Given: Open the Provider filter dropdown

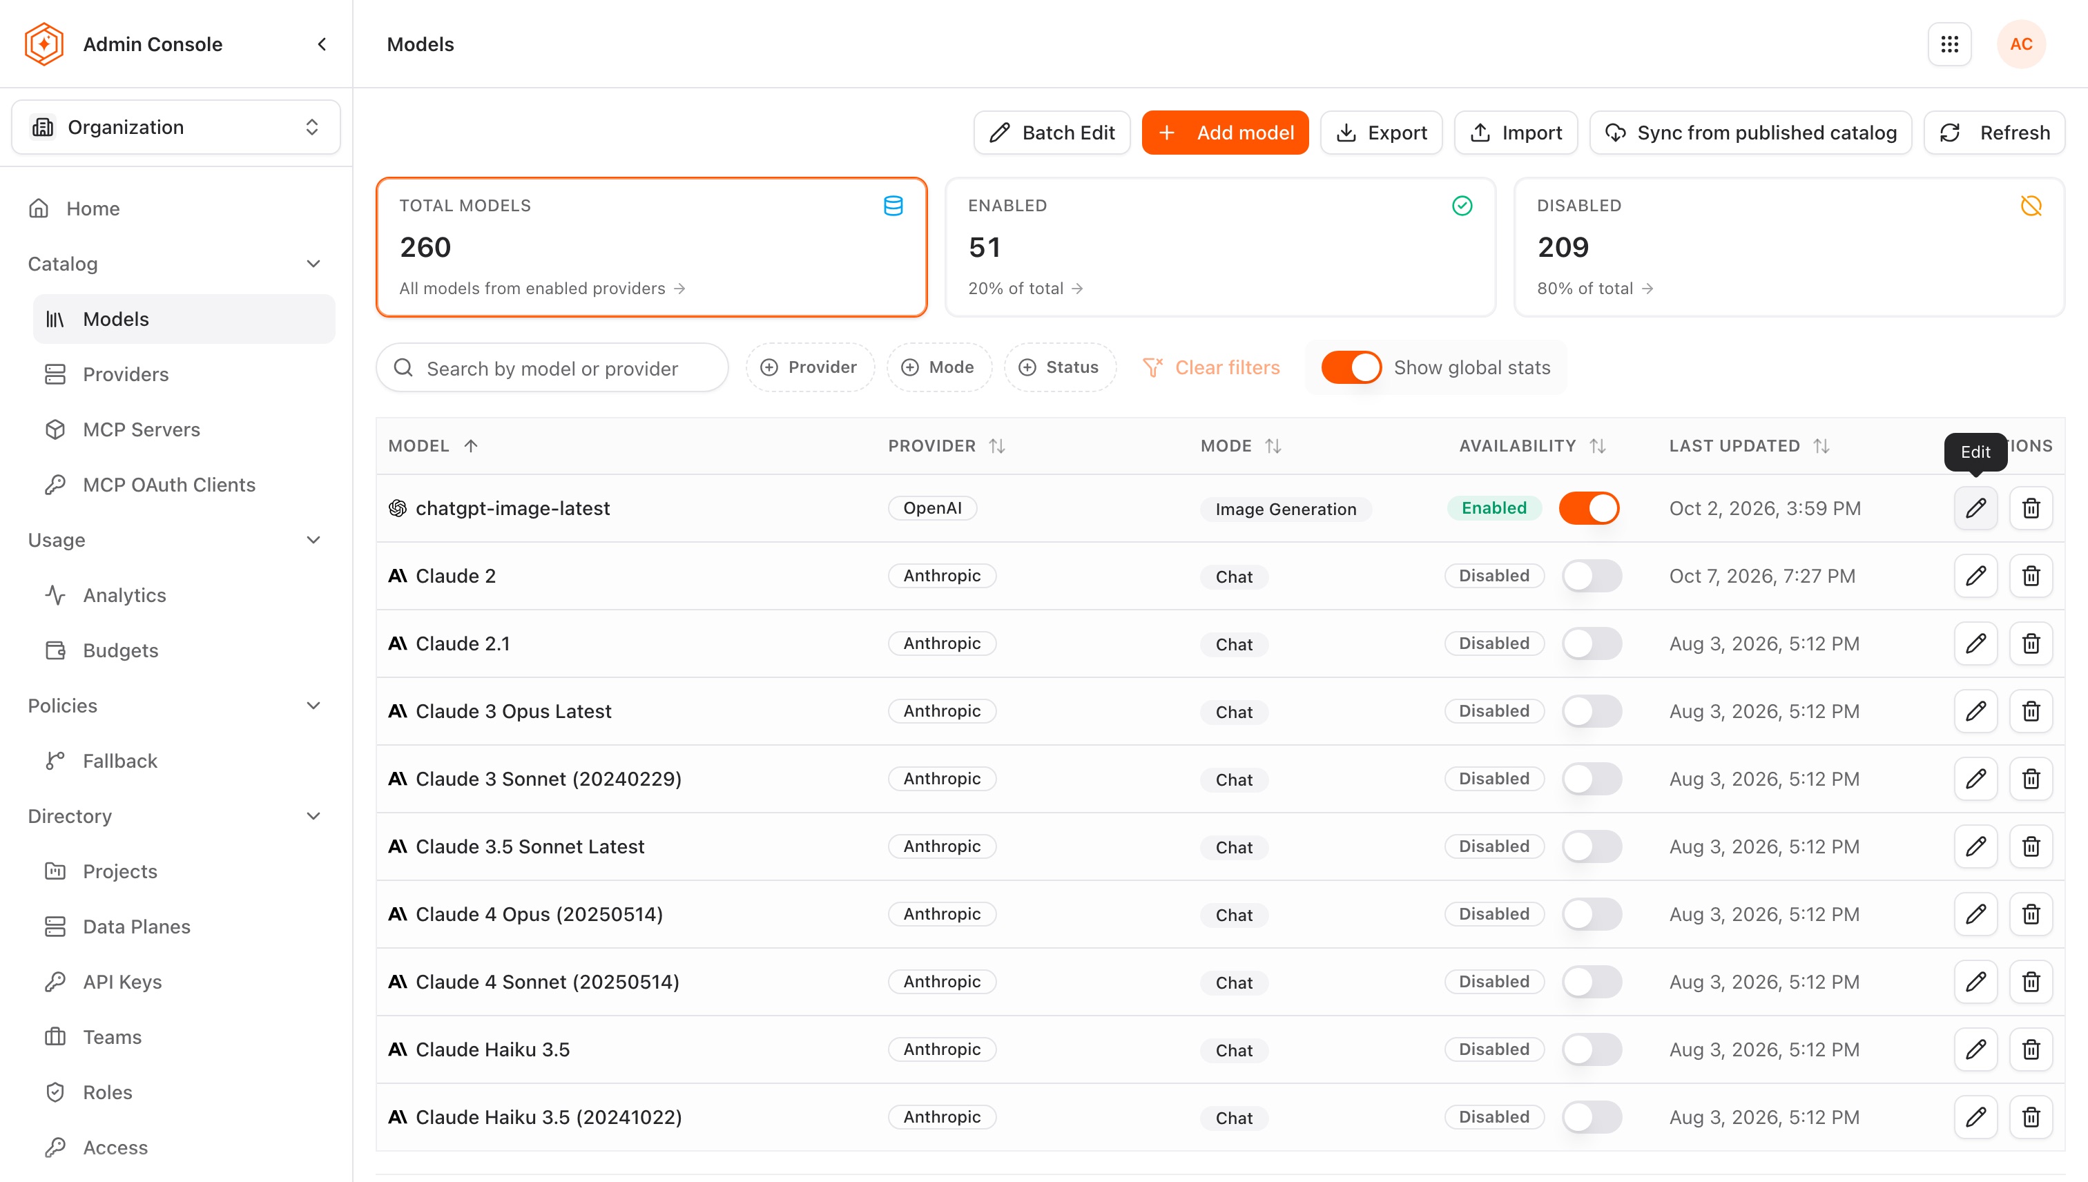Looking at the screenshot, I should [x=809, y=368].
